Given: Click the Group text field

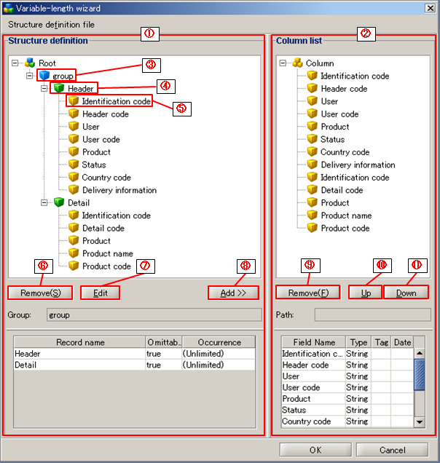Looking at the screenshot, I should pos(153,315).
